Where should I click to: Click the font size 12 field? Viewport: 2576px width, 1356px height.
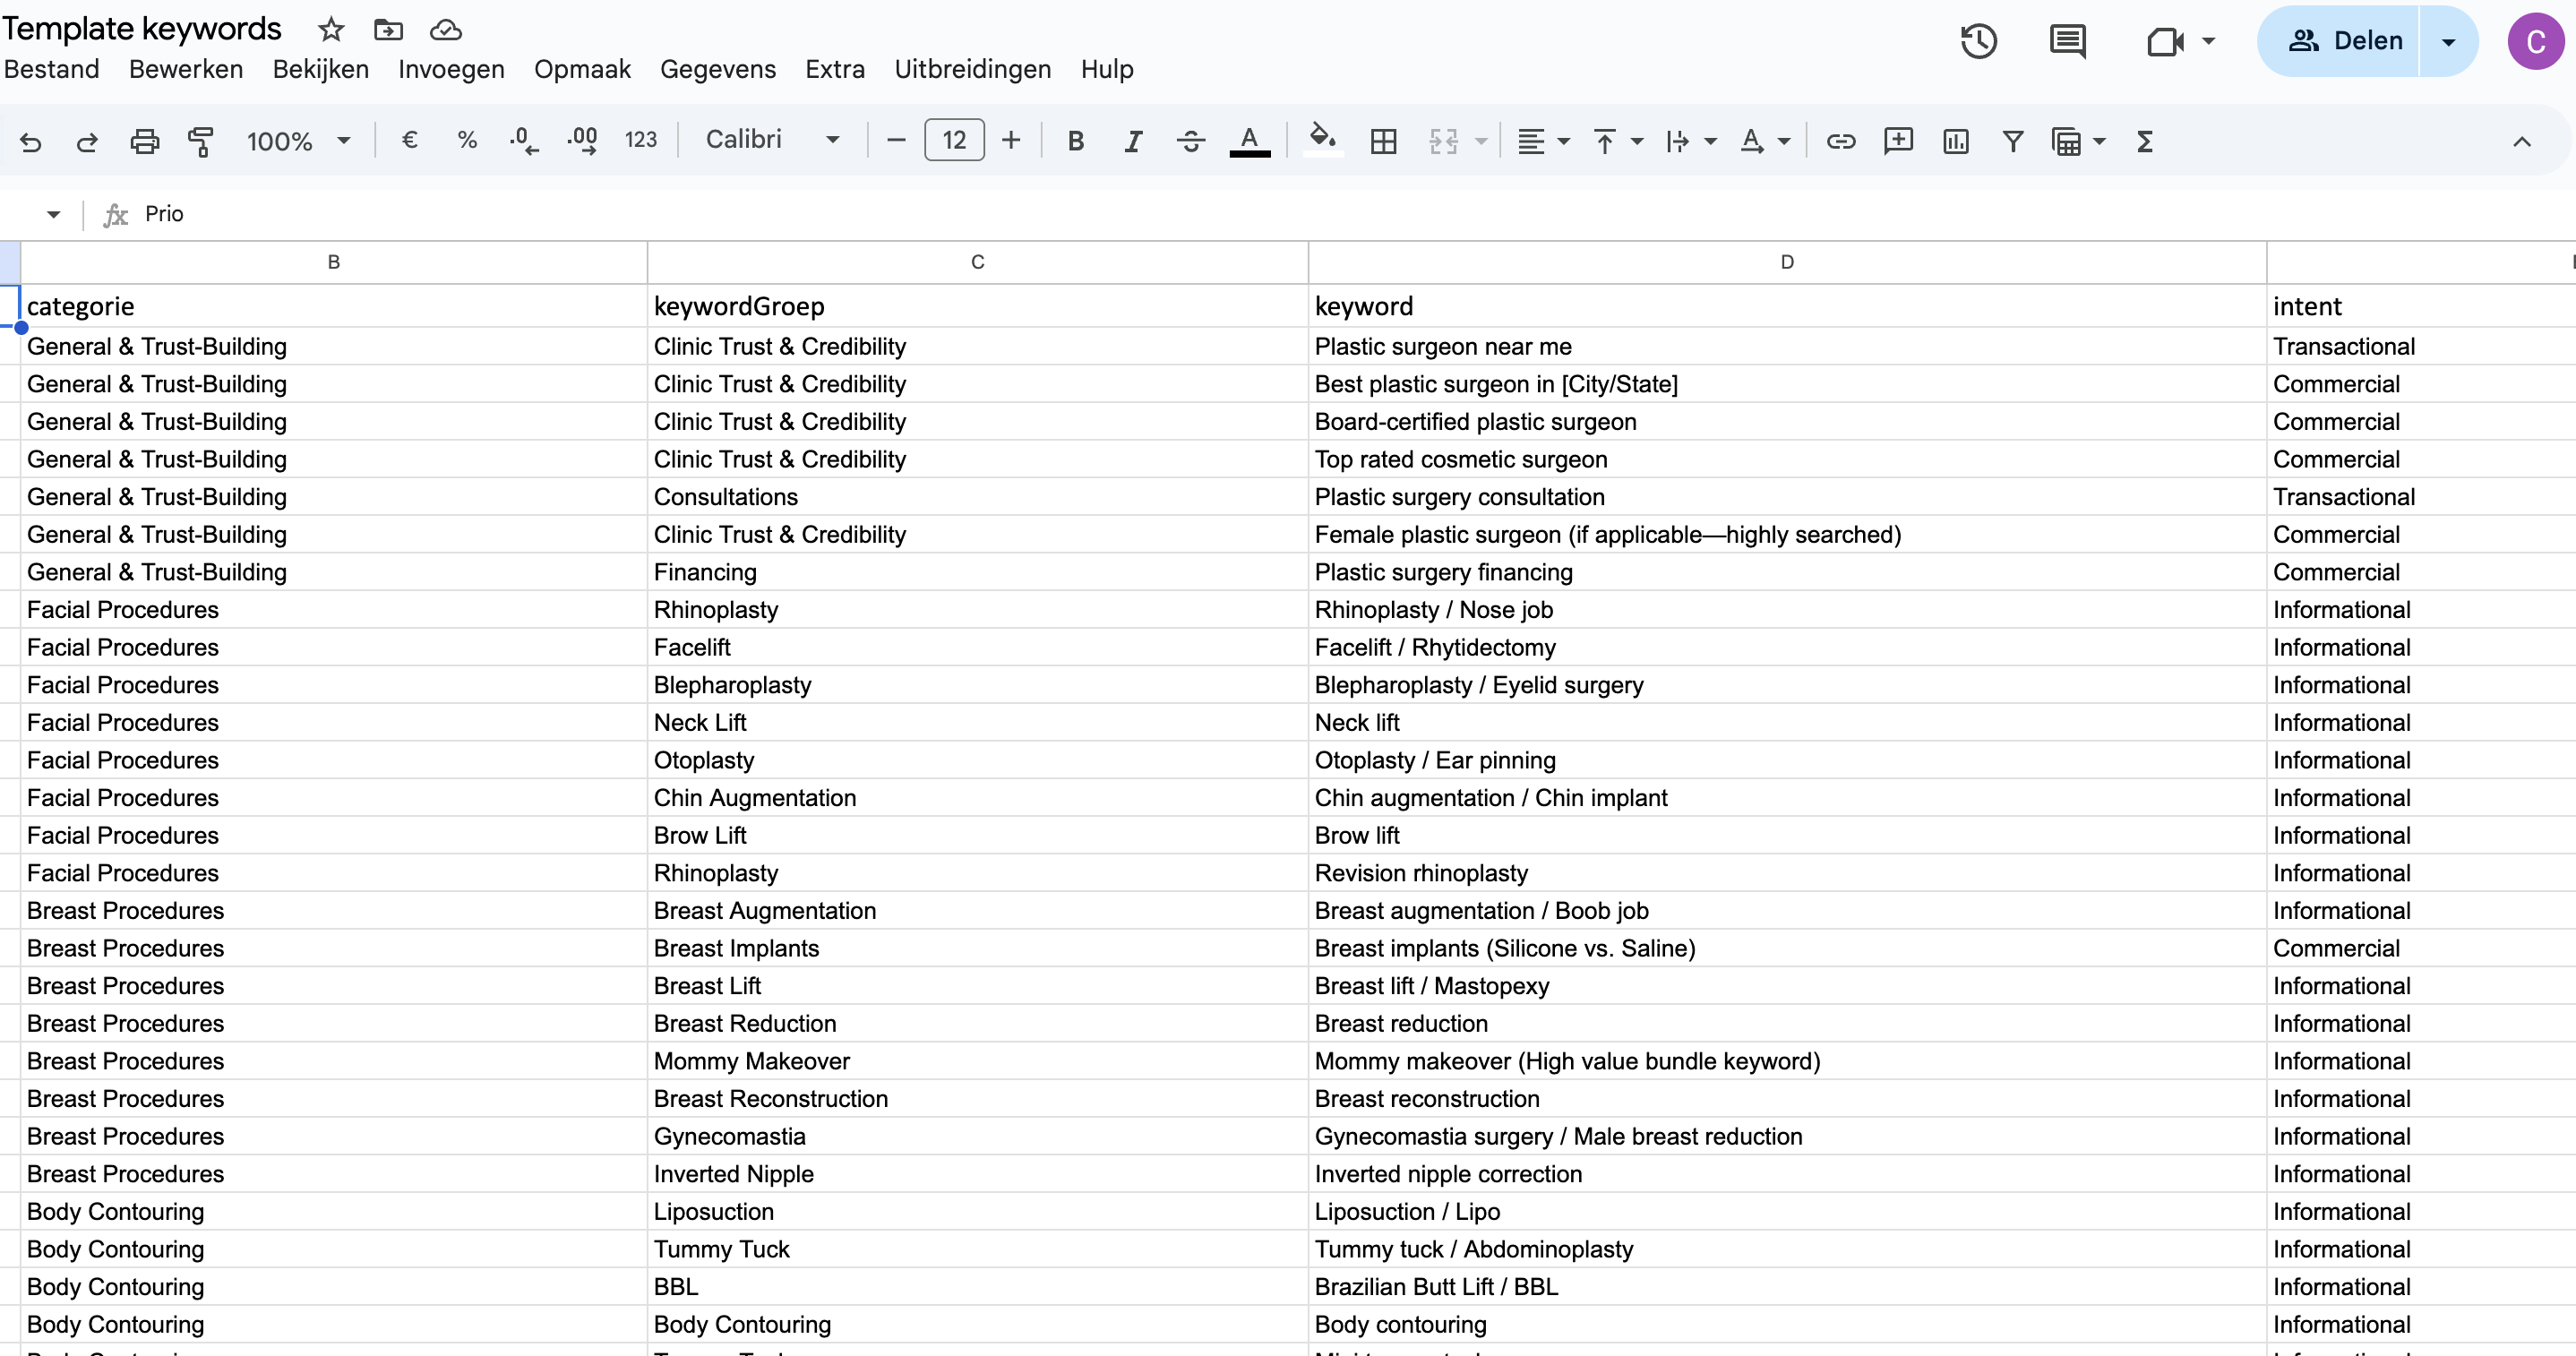[x=954, y=140]
